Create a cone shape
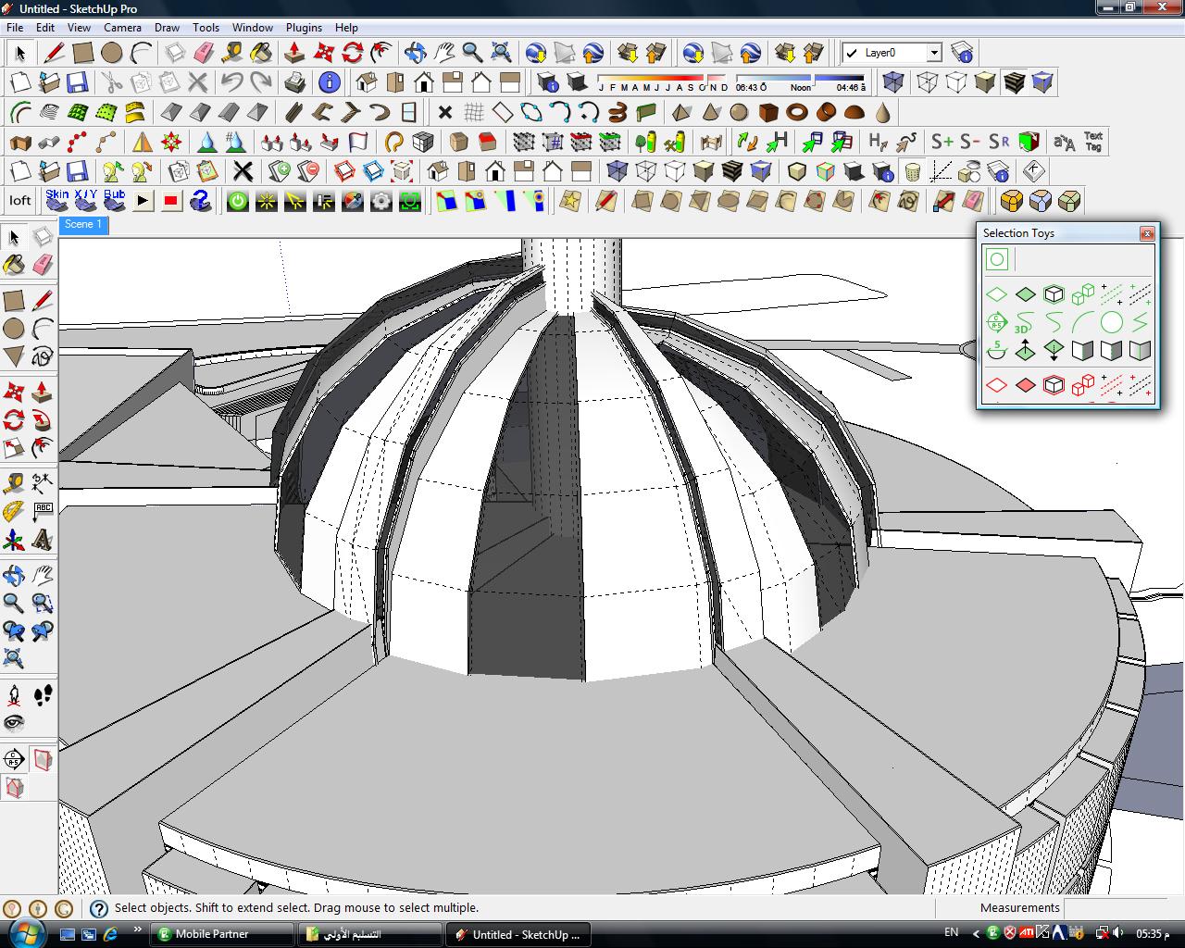This screenshot has width=1185, height=948. pyautogui.click(x=710, y=113)
